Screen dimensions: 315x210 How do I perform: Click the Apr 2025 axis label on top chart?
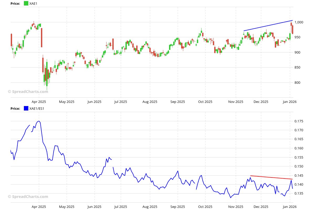click(38, 102)
